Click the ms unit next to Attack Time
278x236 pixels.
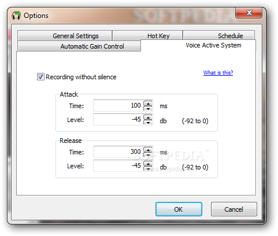point(164,106)
